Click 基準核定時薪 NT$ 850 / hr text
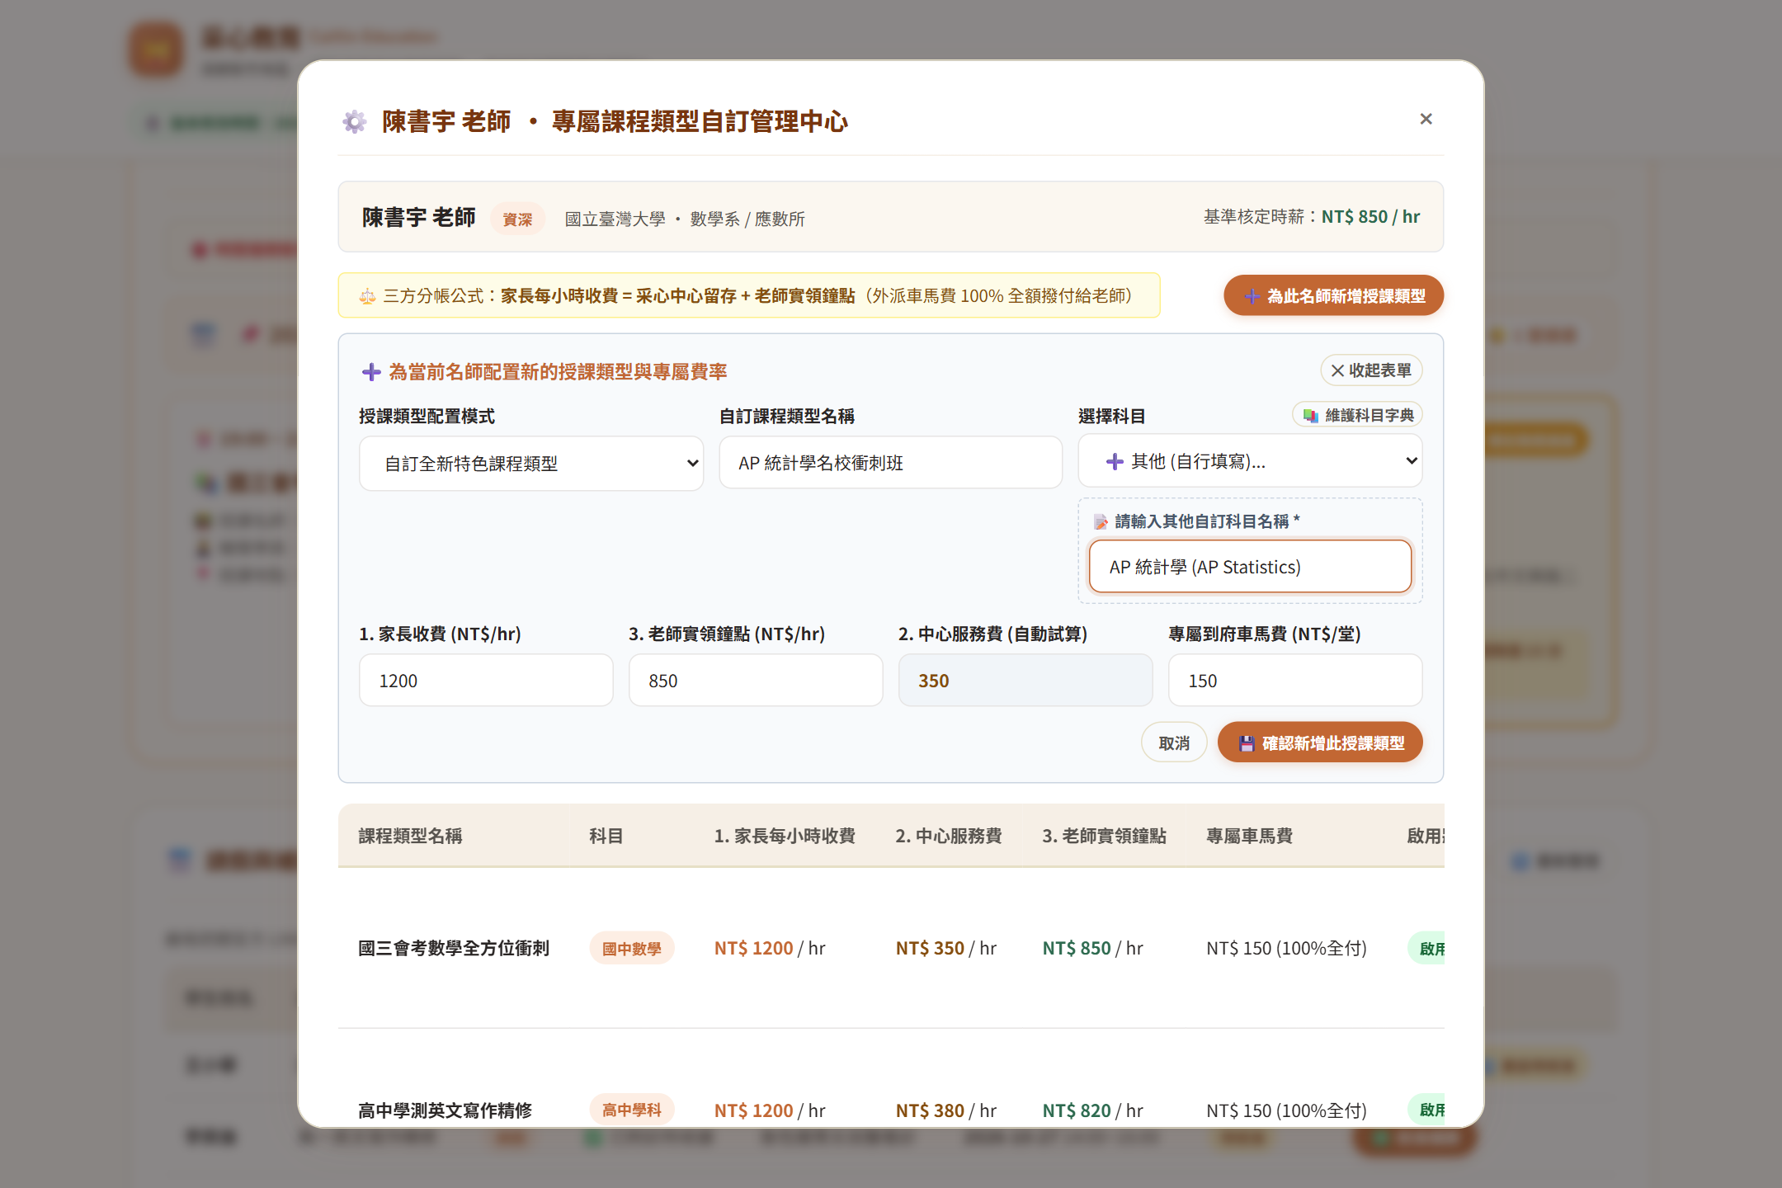This screenshot has height=1188, width=1782. point(1312,217)
